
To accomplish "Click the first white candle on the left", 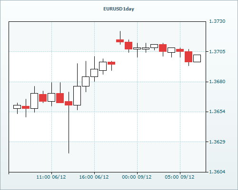I will click(17, 107).
